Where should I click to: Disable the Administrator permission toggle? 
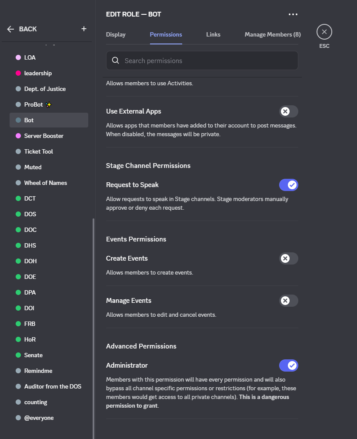click(x=289, y=365)
